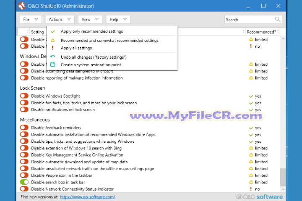Click the red exclamation icon for Network Connectivity Status row
Screen dimensions: 302x201
[251, 189]
